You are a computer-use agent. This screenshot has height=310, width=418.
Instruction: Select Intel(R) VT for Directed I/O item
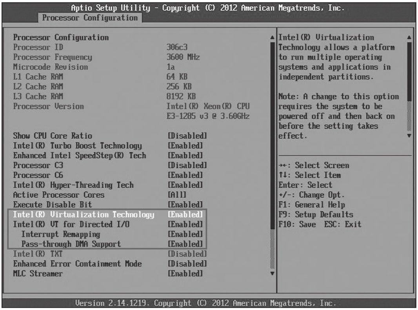[x=71, y=225]
